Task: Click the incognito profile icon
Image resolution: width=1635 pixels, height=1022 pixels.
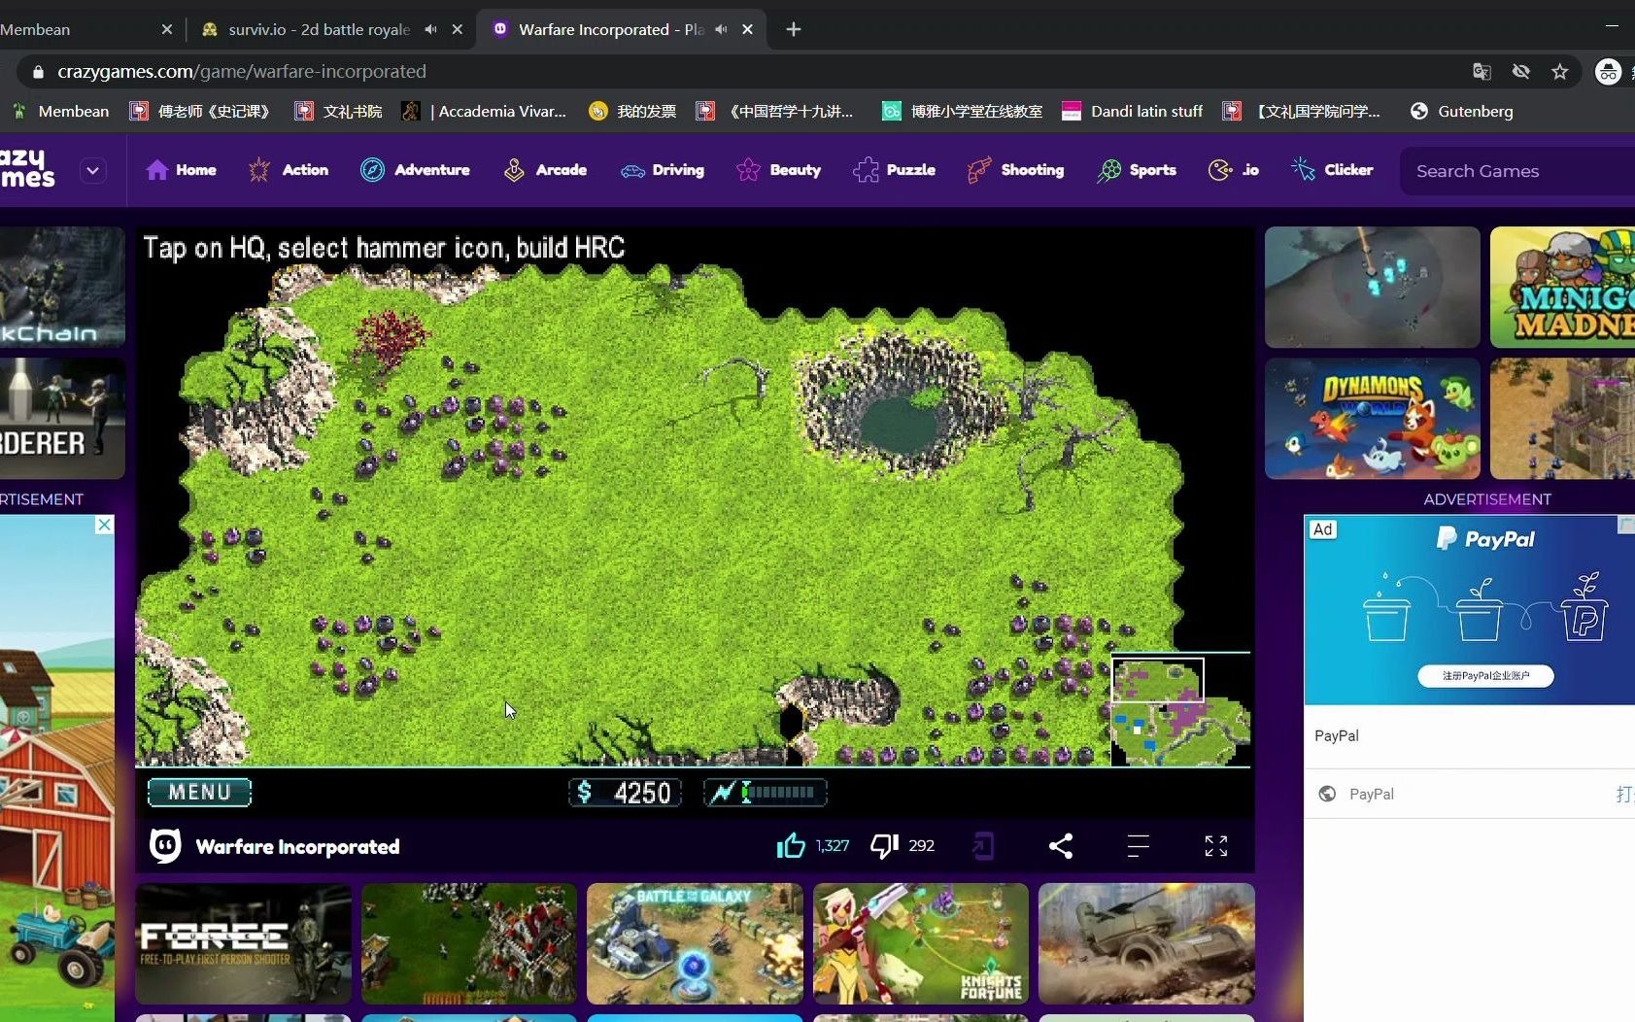Action: [1609, 72]
